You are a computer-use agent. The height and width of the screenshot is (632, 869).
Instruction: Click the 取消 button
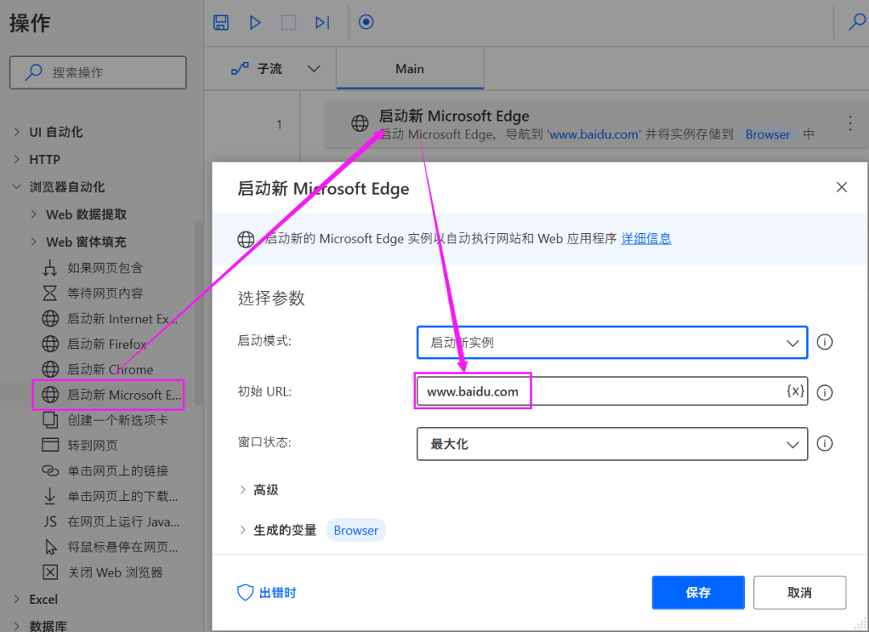(x=799, y=593)
